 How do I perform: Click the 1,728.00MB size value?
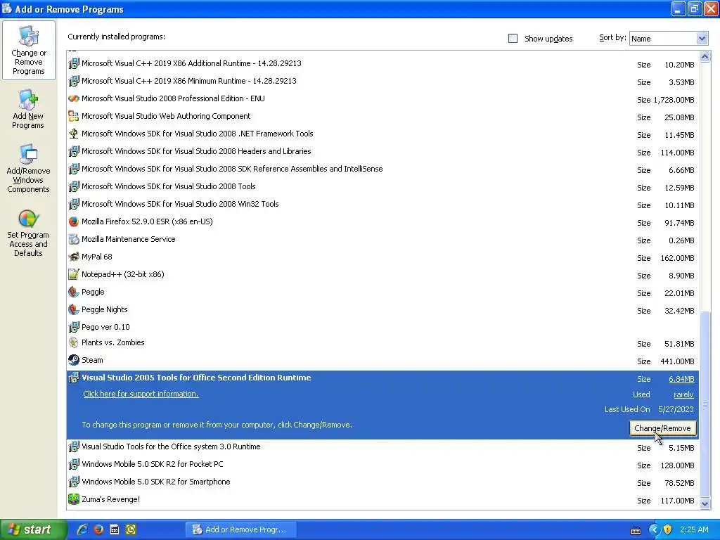tap(674, 100)
